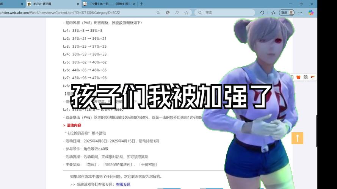Click the 如果您在游戏中遇到了任何问题 sentence
Image resolution: width=337 pixels, height=189 pixels.
116,177
